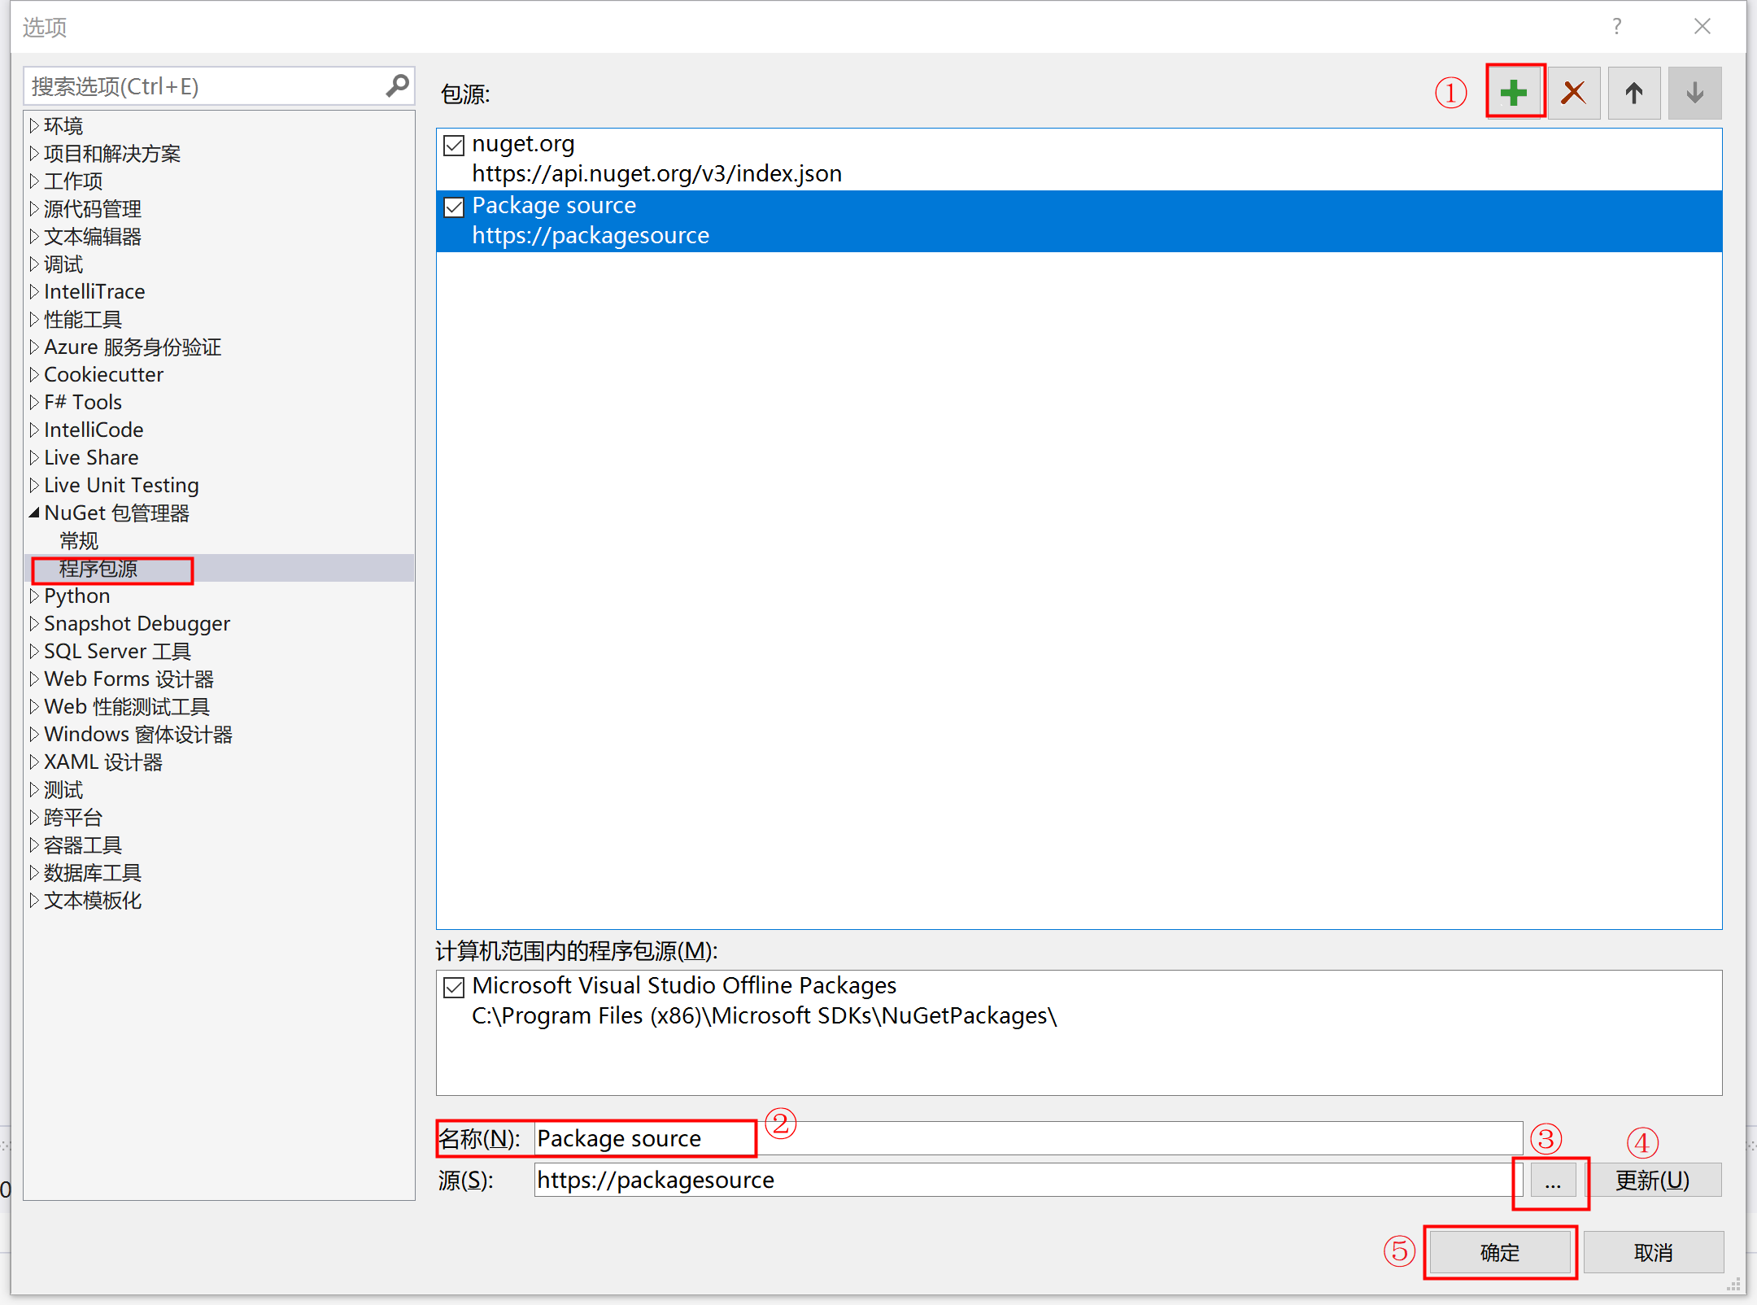Toggle the Package source checkbox
This screenshot has width=1757, height=1305.
point(454,207)
